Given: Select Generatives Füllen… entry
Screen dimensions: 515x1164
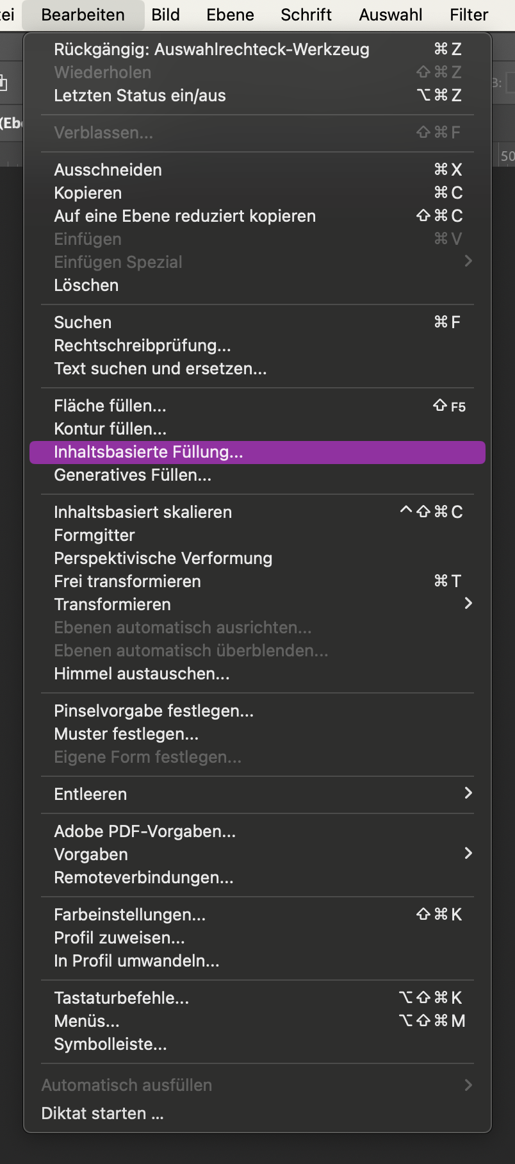Looking at the screenshot, I should click(x=133, y=475).
